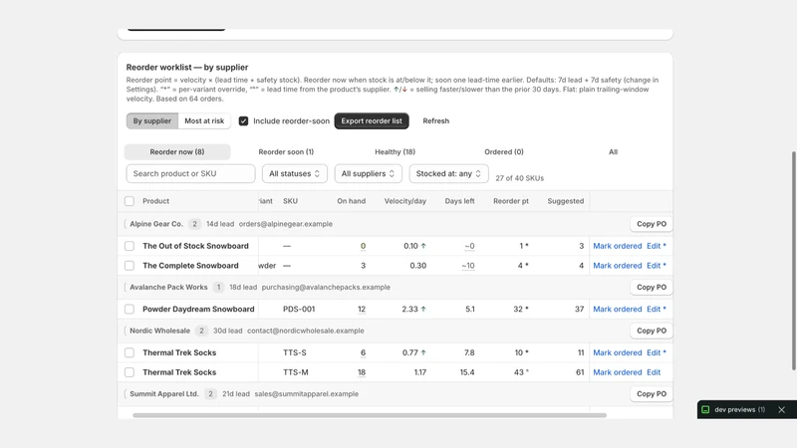797x448 pixels.
Task: Select Reorder now (8) tab
Action: click(x=177, y=152)
